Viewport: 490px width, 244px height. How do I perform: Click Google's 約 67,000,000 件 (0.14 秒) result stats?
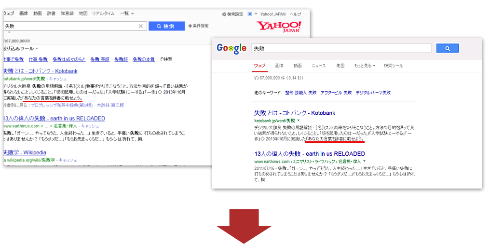pos(278,78)
